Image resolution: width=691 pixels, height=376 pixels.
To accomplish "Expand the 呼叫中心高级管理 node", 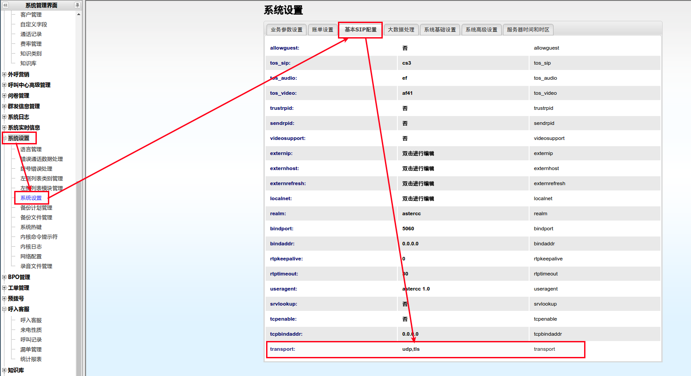I will pos(4,85).
